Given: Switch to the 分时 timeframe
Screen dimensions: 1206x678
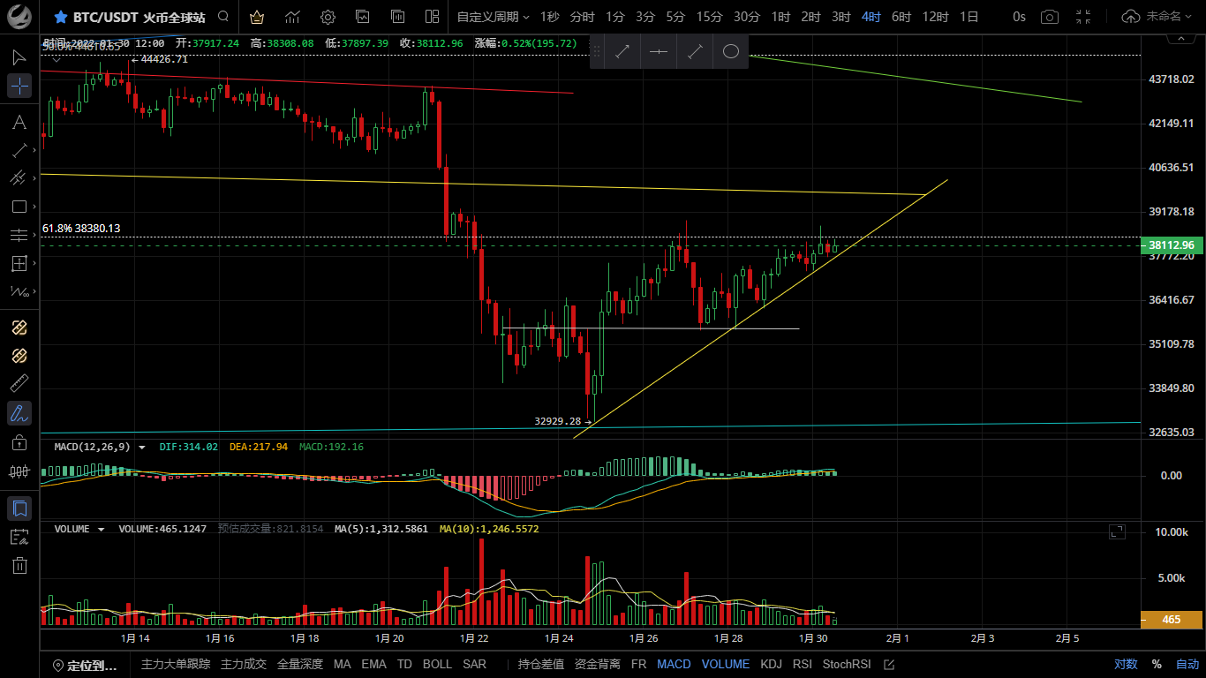Looking at the screenshot, I should 583,17.
